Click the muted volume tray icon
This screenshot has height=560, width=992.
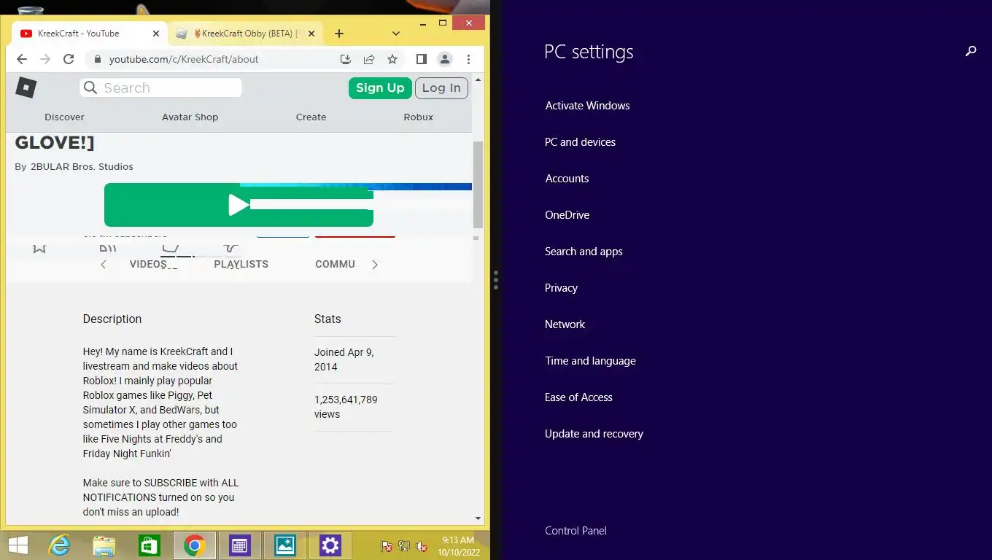tap(422, 546)
